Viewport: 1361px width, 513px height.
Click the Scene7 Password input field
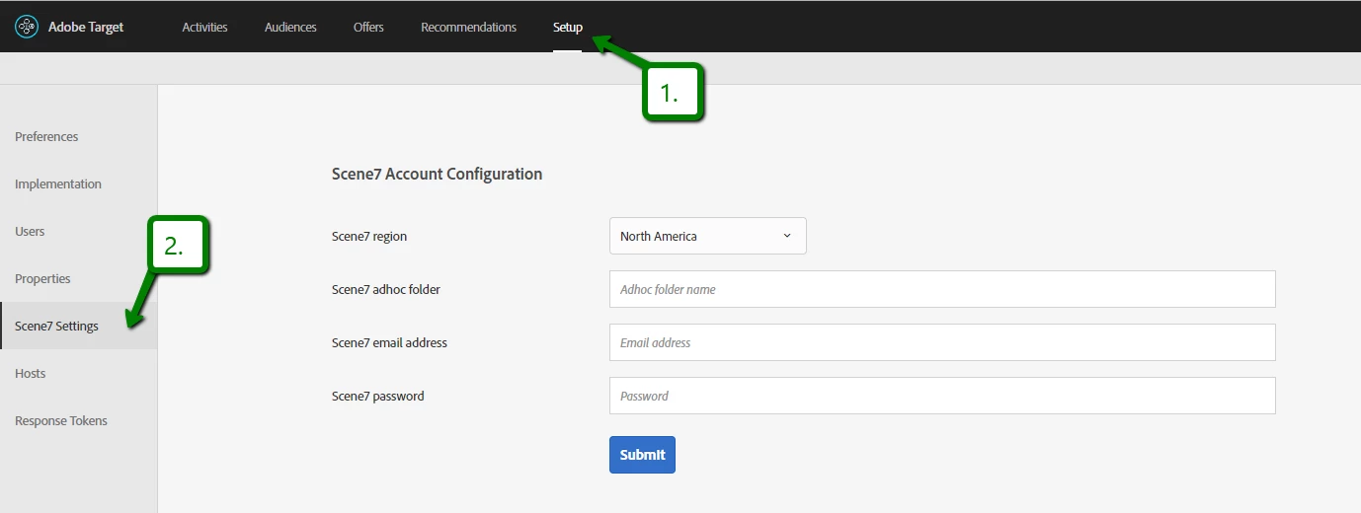pyautogui.click(x=942, y=396)
